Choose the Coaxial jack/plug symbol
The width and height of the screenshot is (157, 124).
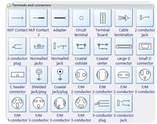[x=60, y=75]
